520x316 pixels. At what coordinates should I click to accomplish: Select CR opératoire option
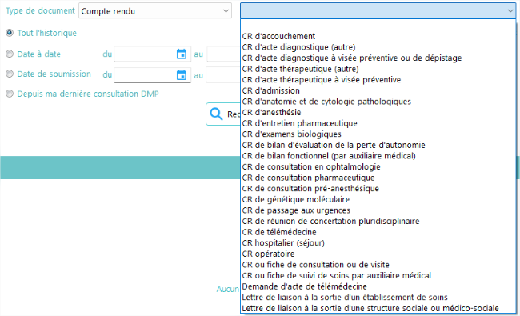[x=378, y=254]
